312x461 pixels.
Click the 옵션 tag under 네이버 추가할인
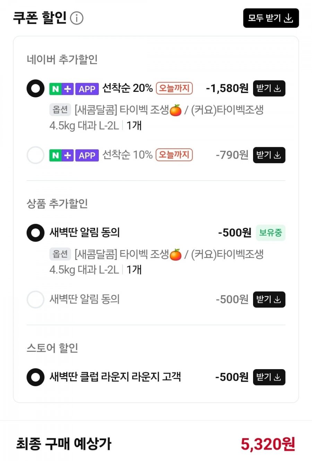[x=60, y=110]
